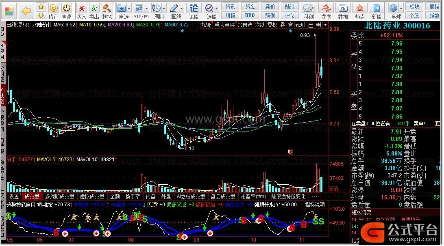Viewport: 444px width, 246px height.
Task: Go to previous stock with up arrow
Action: point(41,6)
